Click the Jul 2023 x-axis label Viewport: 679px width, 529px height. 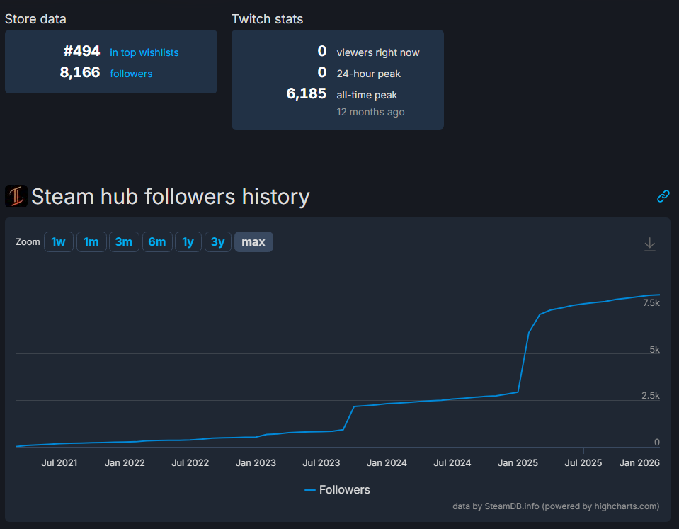[321, 462]
